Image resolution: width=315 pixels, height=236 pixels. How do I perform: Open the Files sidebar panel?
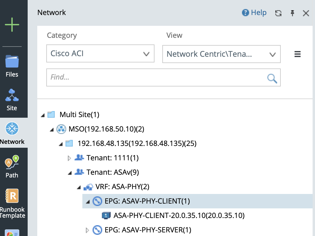(x=12, y=65)
